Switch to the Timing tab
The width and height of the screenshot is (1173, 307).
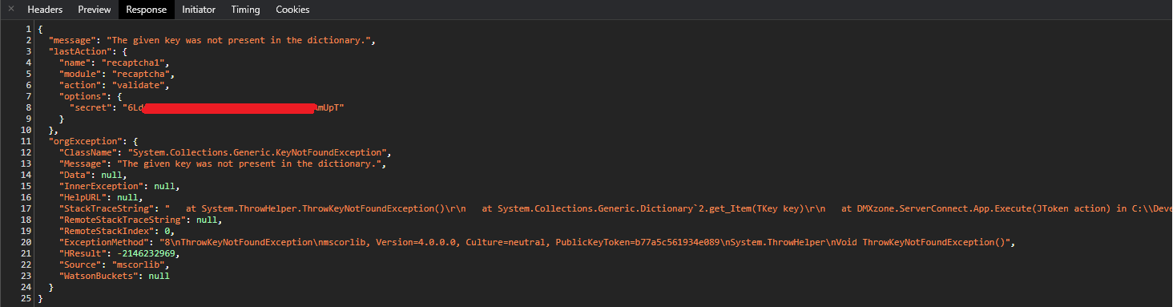[245, 10]
